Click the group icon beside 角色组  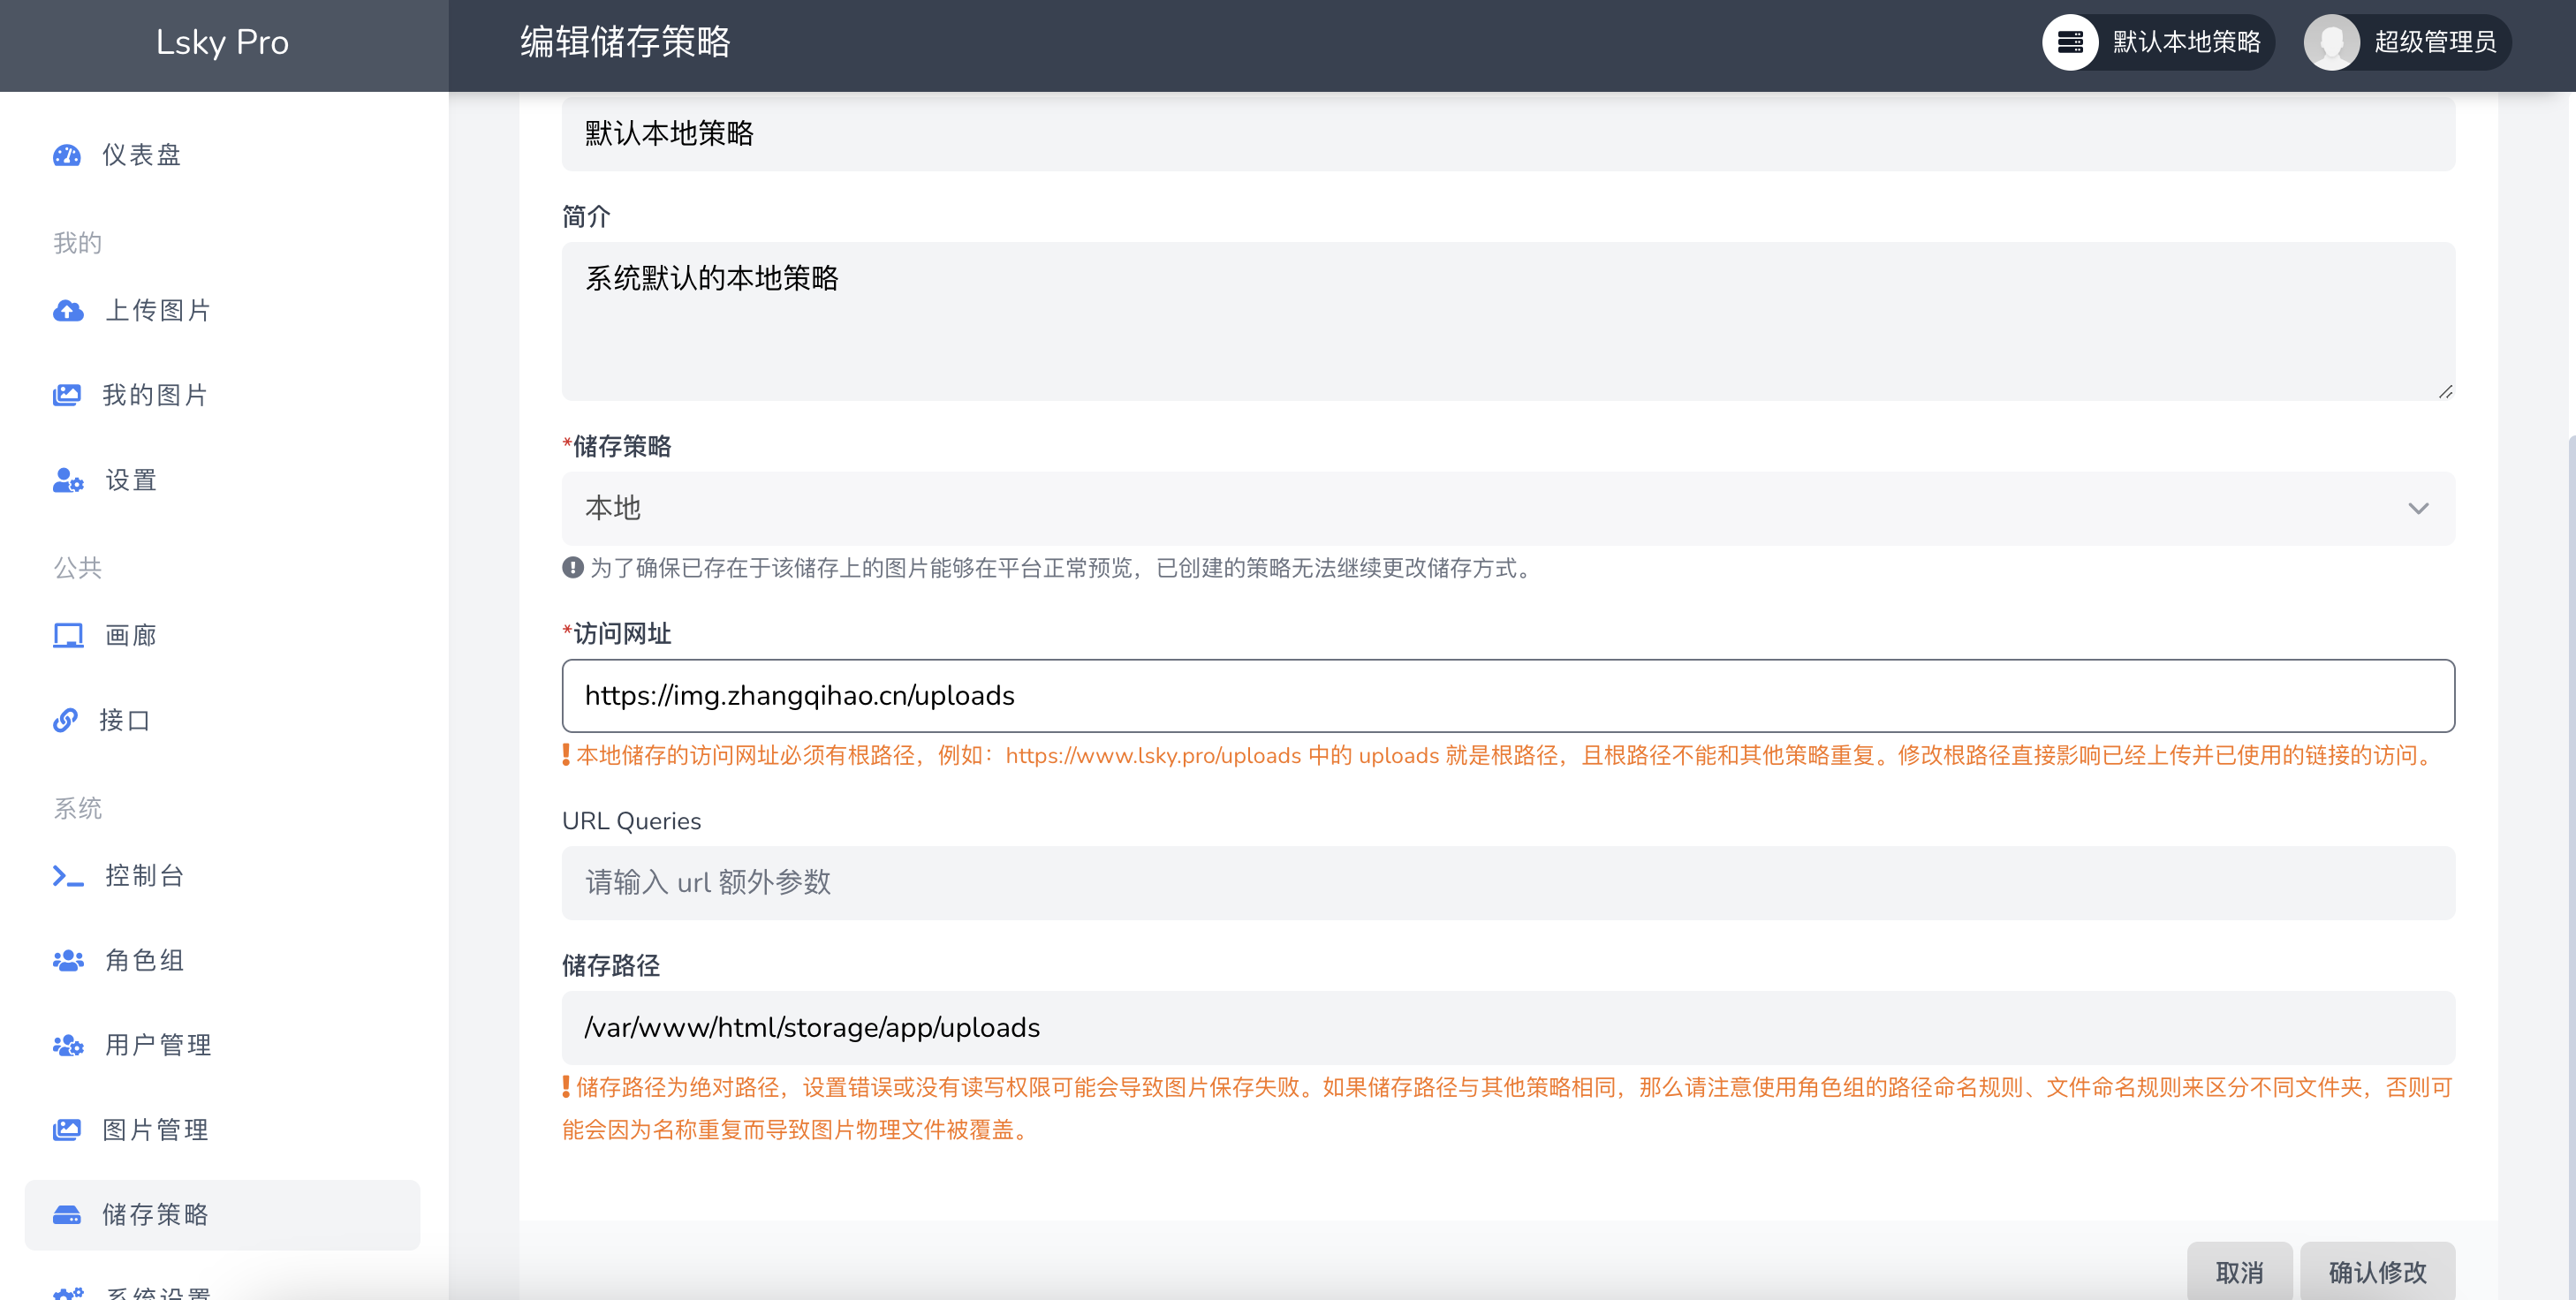pyautogui.click(x=68, y=961)
